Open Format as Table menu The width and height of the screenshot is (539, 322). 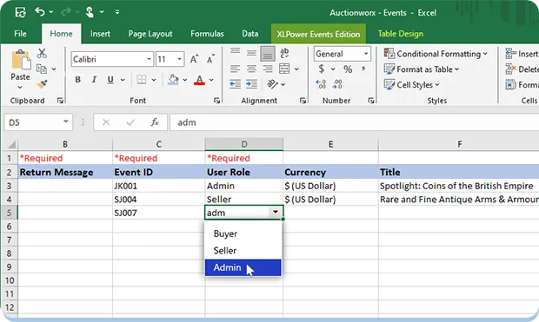tap(422, 69)
